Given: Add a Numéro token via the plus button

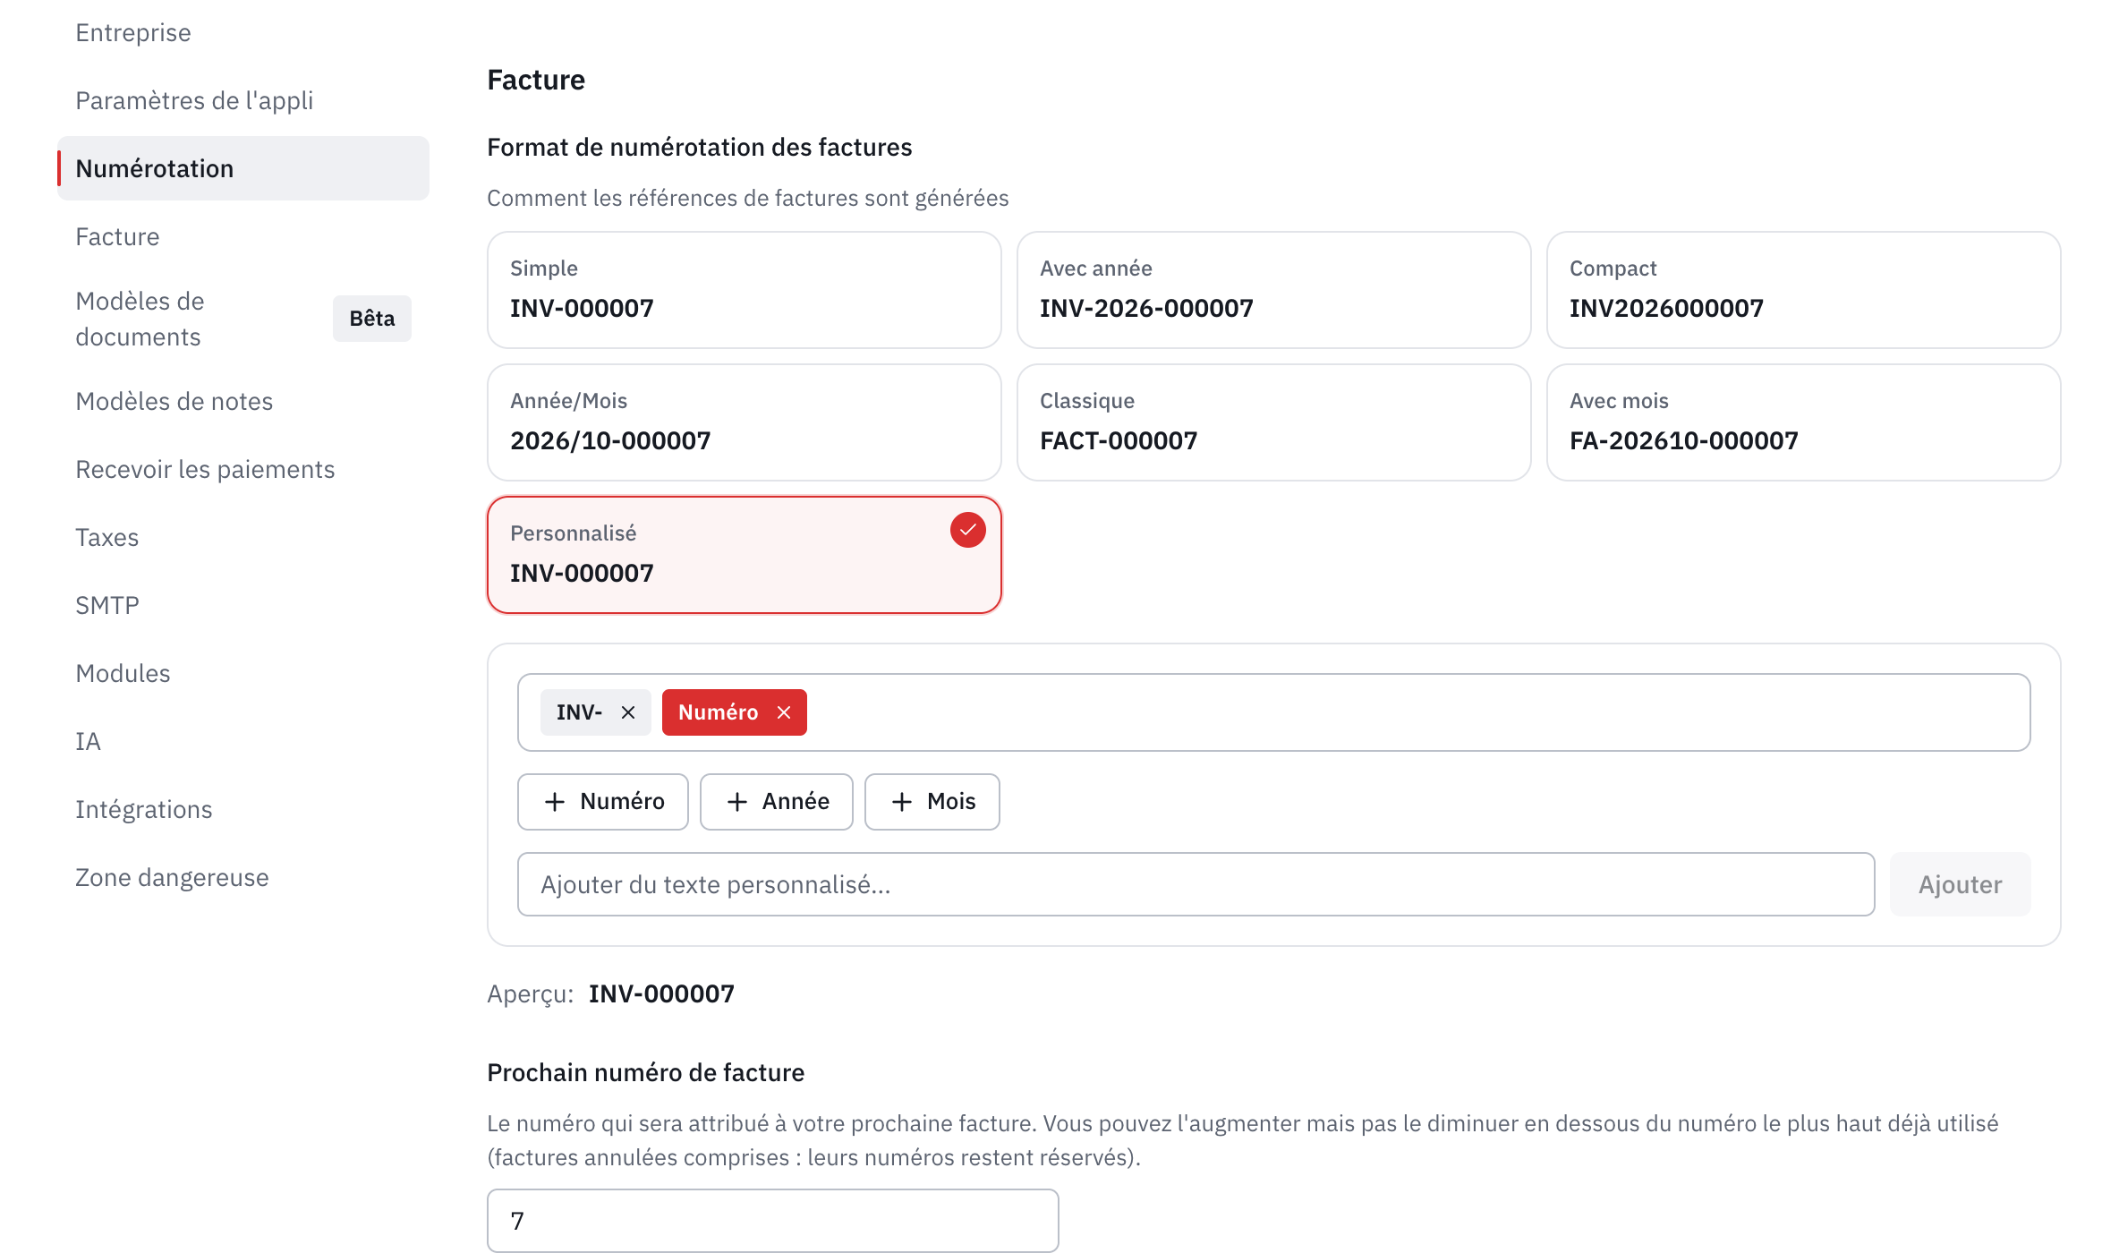Looking at the screenshot, I should pyautogui.click(x=603, y=802).
